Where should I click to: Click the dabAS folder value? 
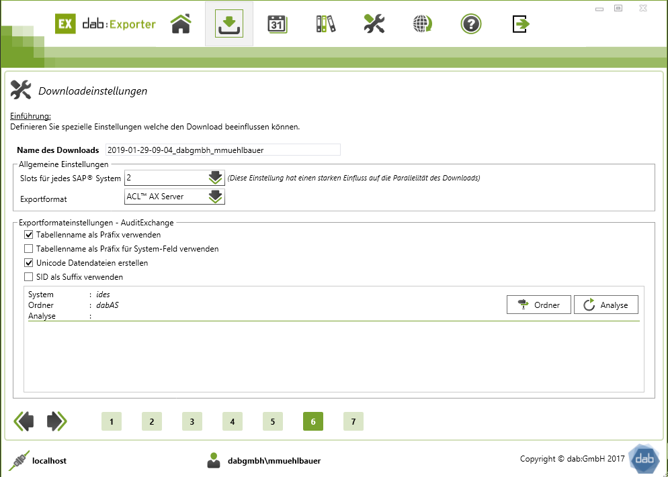coord(108,305)
